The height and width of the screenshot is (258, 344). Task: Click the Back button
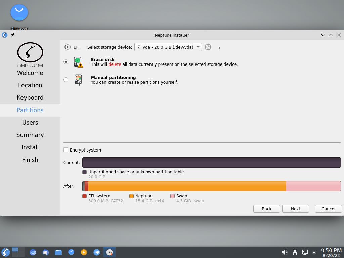coord(266,209)
